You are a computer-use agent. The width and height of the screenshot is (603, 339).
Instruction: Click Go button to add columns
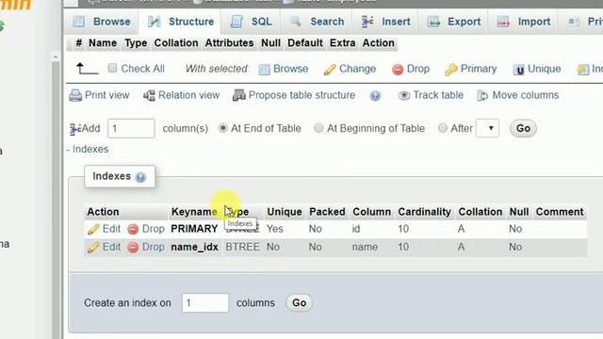pyautogui.click(x=523, y=128)
